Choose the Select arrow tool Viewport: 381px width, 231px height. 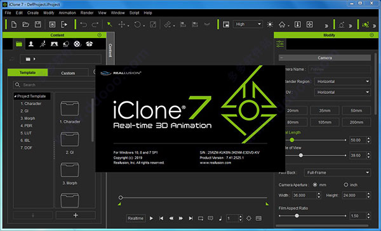tap(110, 24)
